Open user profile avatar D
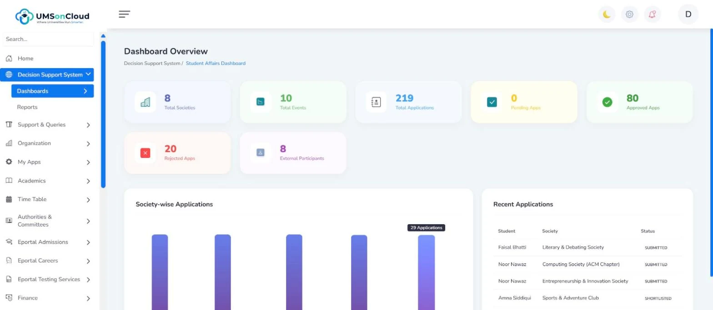This screenshot has width=713, height=310. coord(688,14)
